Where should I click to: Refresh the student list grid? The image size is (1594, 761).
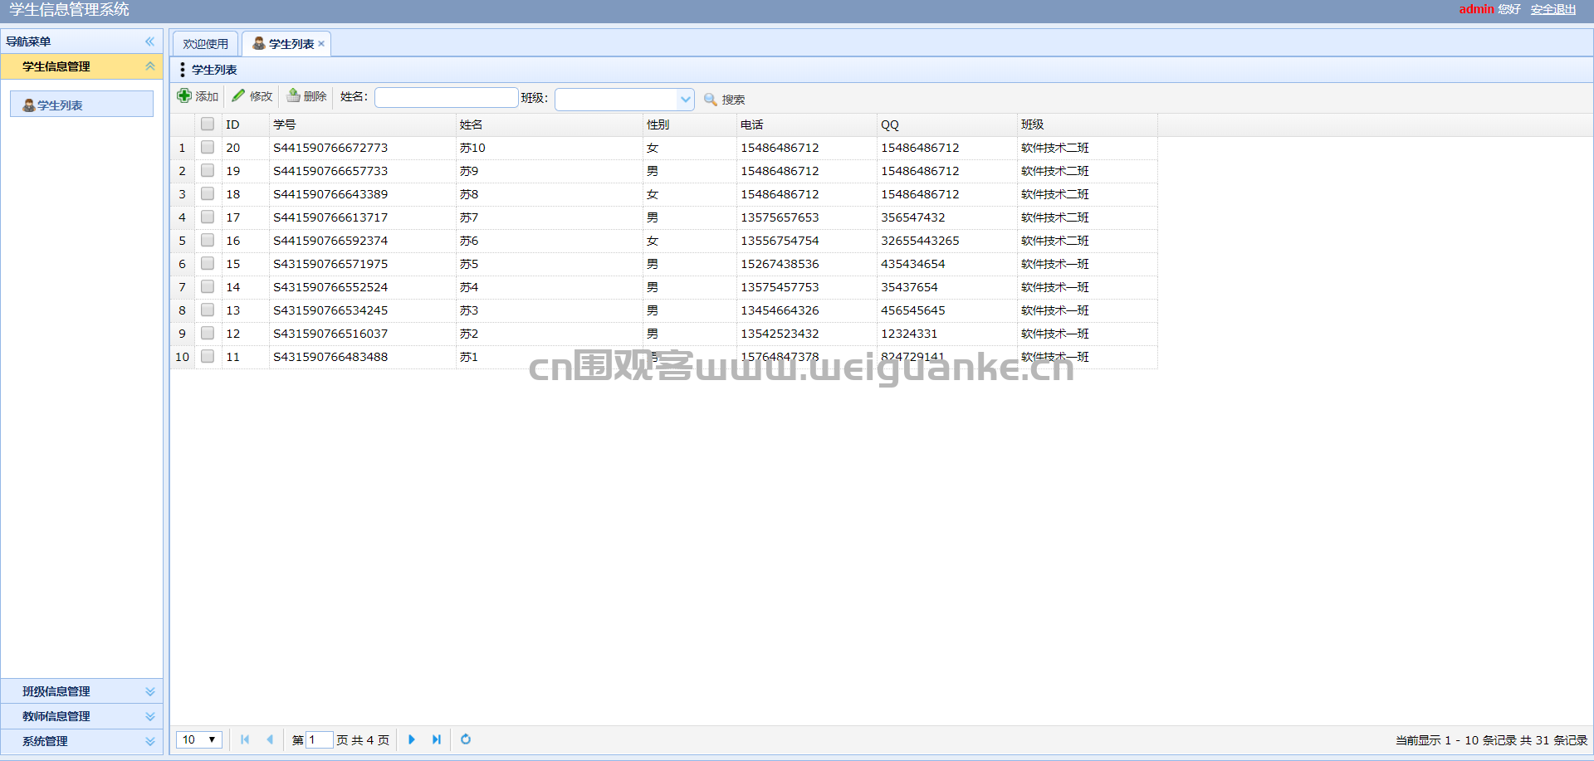pos(466,739)
